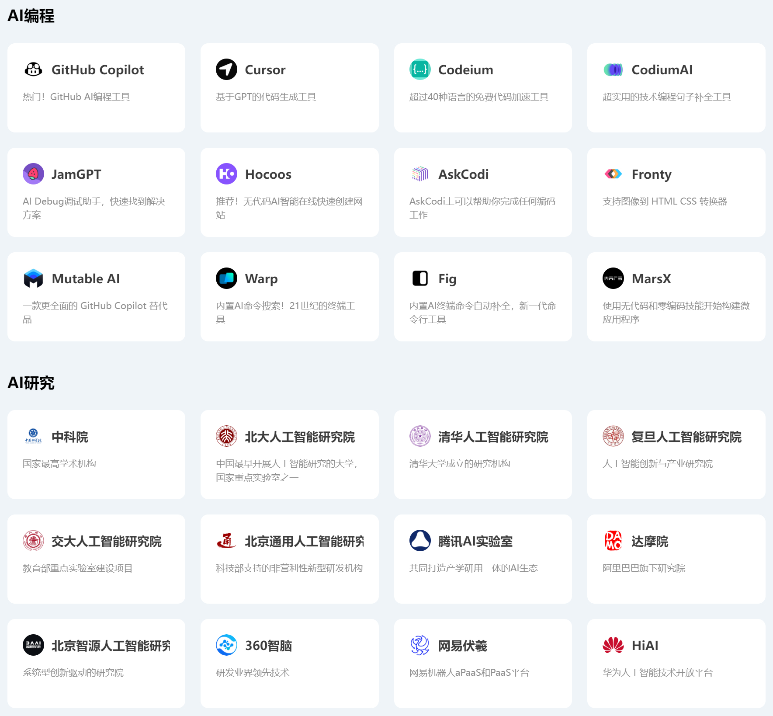
Task: Click the 复旦人工智能研究院 emblem icon
Action: [x=613, y=436]
